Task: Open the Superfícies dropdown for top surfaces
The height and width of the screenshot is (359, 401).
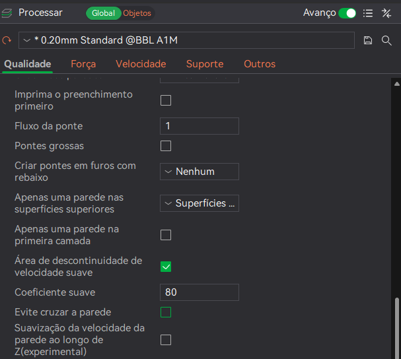Action: click(200, 203)
